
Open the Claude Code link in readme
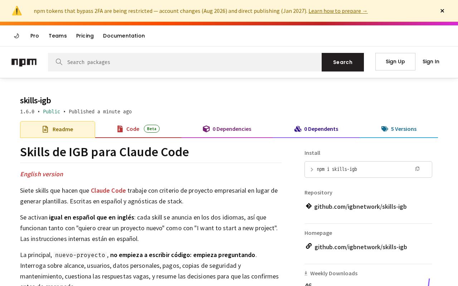coord(108,191)
